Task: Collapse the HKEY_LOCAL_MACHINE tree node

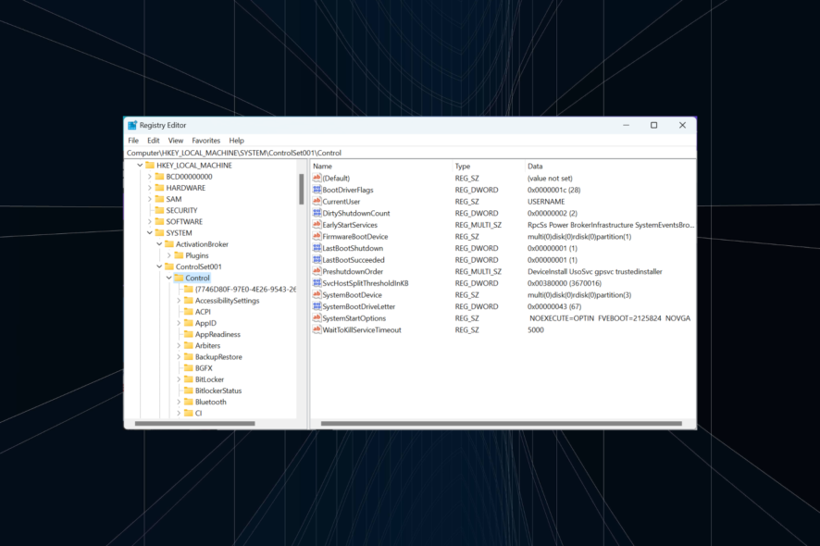Action: [x=140, y=166]
